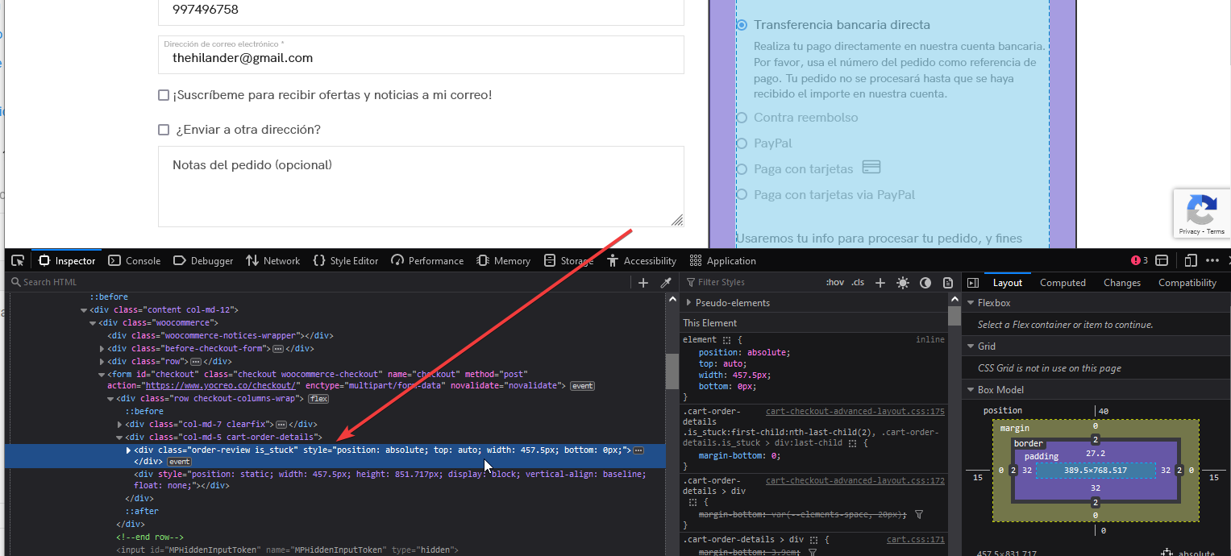Click the box model content size 389.5×768.517
This screenshot has height=556, width=1231.
click(x=1097, y=470)
